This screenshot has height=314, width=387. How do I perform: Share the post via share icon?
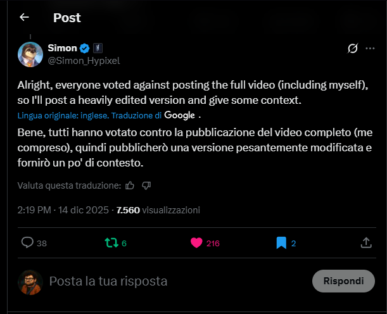pyautogui.click(x=365, y=242)
